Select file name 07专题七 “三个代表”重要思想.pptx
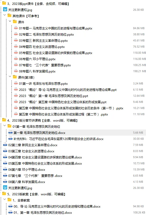This screenshot has width=146, height=215. tap(45, 65)
